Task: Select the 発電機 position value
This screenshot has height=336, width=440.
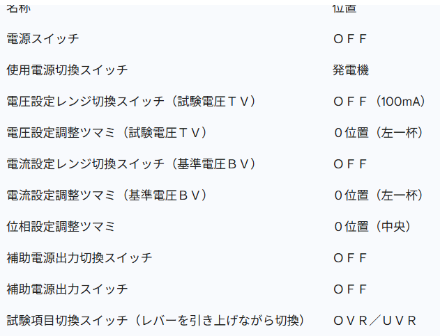Action: [x=351, y=70]
